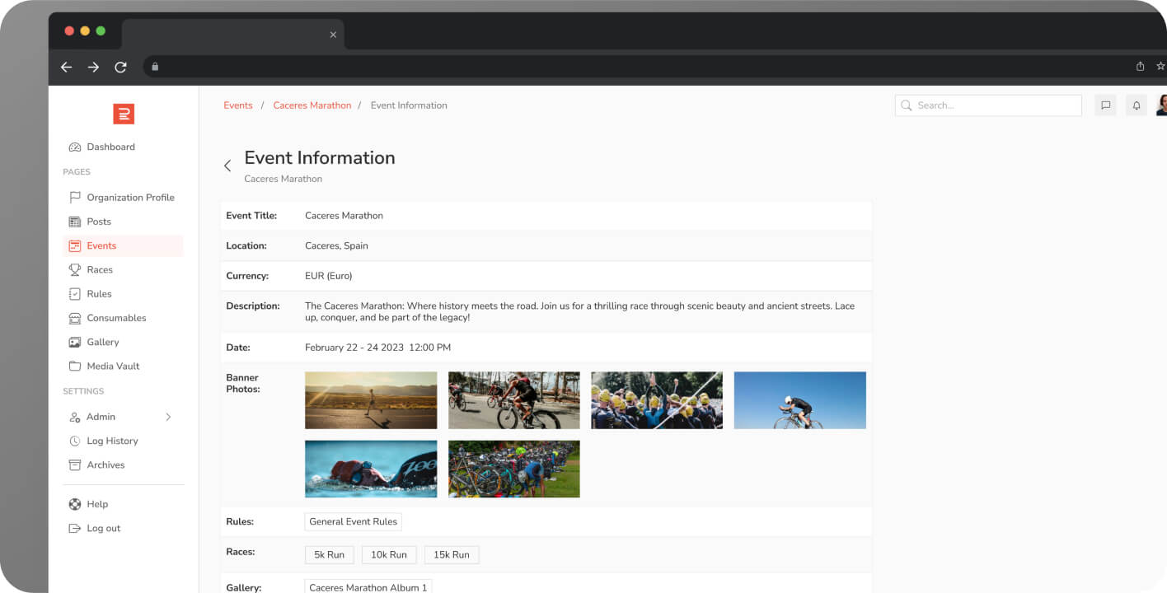The height and width of the screenshot is (593, 1167).
Task: Click the Races trophy icon
Action: click(x=75, y=269)
